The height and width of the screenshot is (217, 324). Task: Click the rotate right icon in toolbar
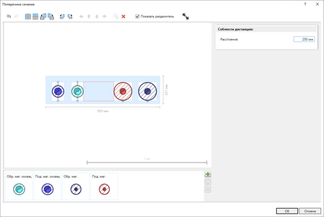51,16
